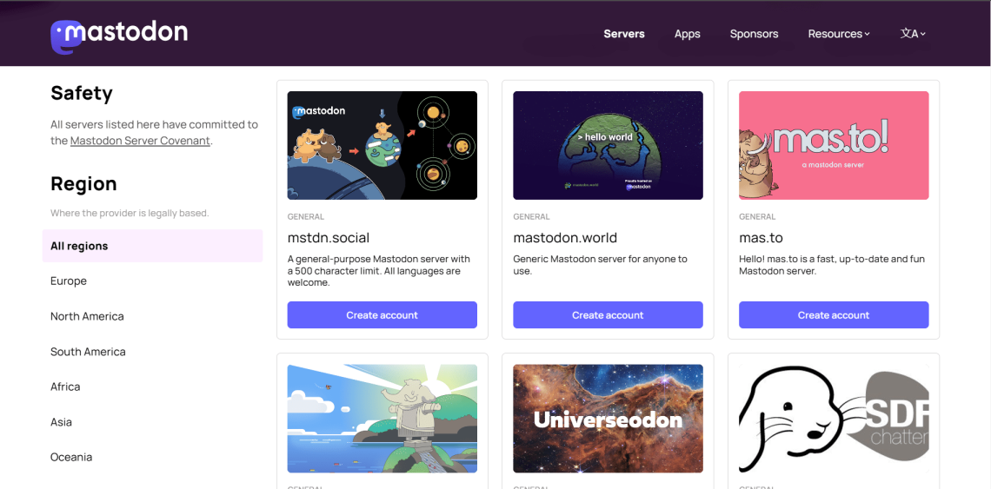991x489 pixels.
Task: Open the language selector icon
Action: (913, 34)
